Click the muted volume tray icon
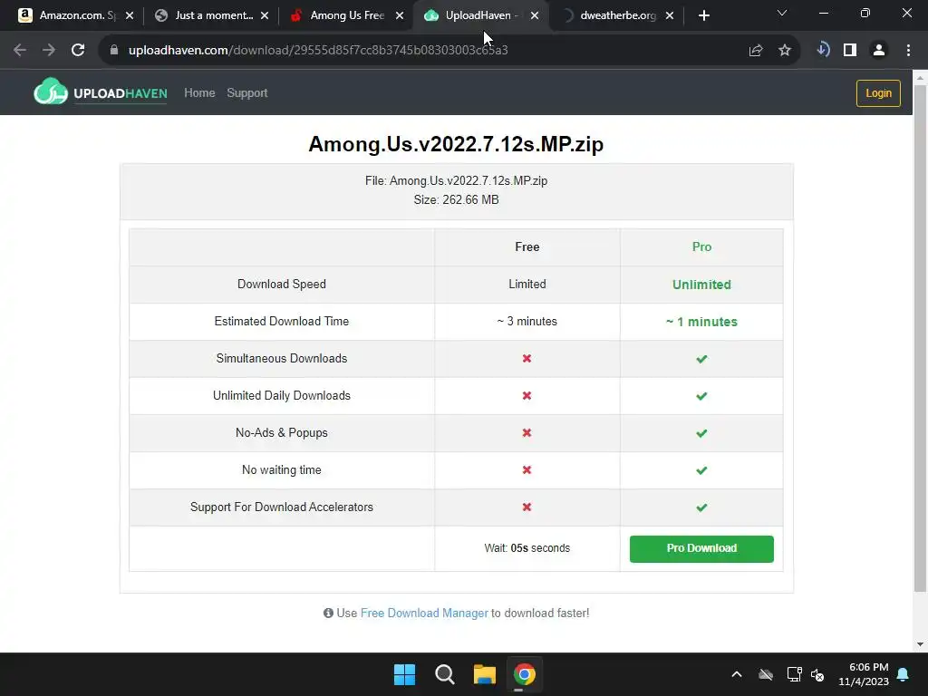This screenshot has width=928, height=696. click(817, 674)
